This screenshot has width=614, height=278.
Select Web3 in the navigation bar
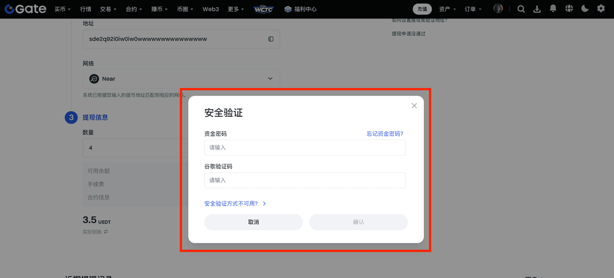click(210, 9)
